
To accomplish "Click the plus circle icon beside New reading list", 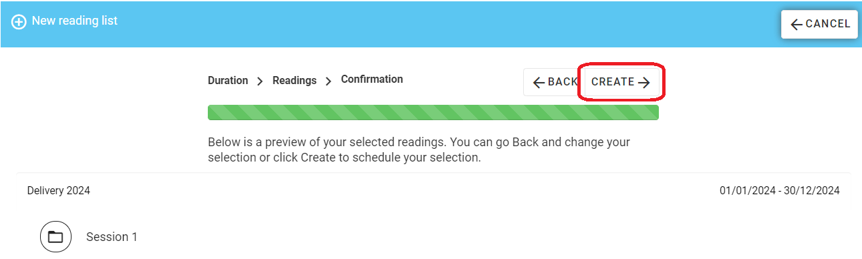I will point(19,22).
